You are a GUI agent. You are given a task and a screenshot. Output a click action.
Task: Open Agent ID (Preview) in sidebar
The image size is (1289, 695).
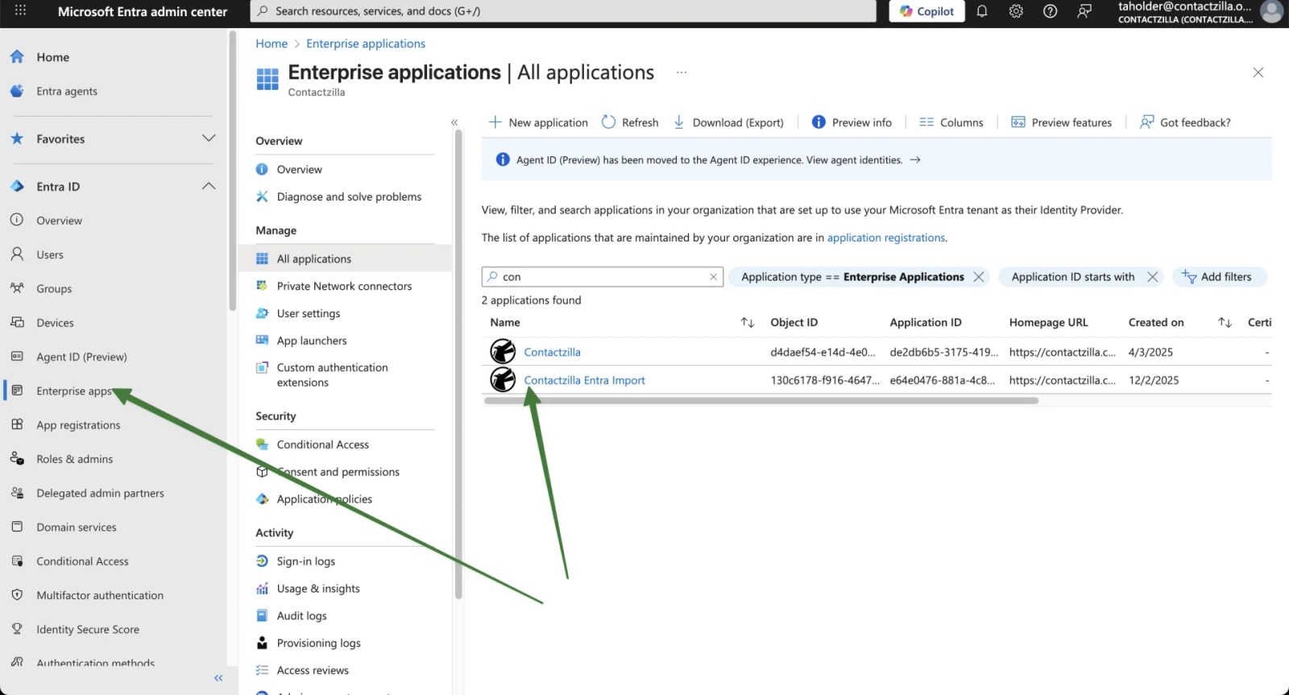click(81, 357)
